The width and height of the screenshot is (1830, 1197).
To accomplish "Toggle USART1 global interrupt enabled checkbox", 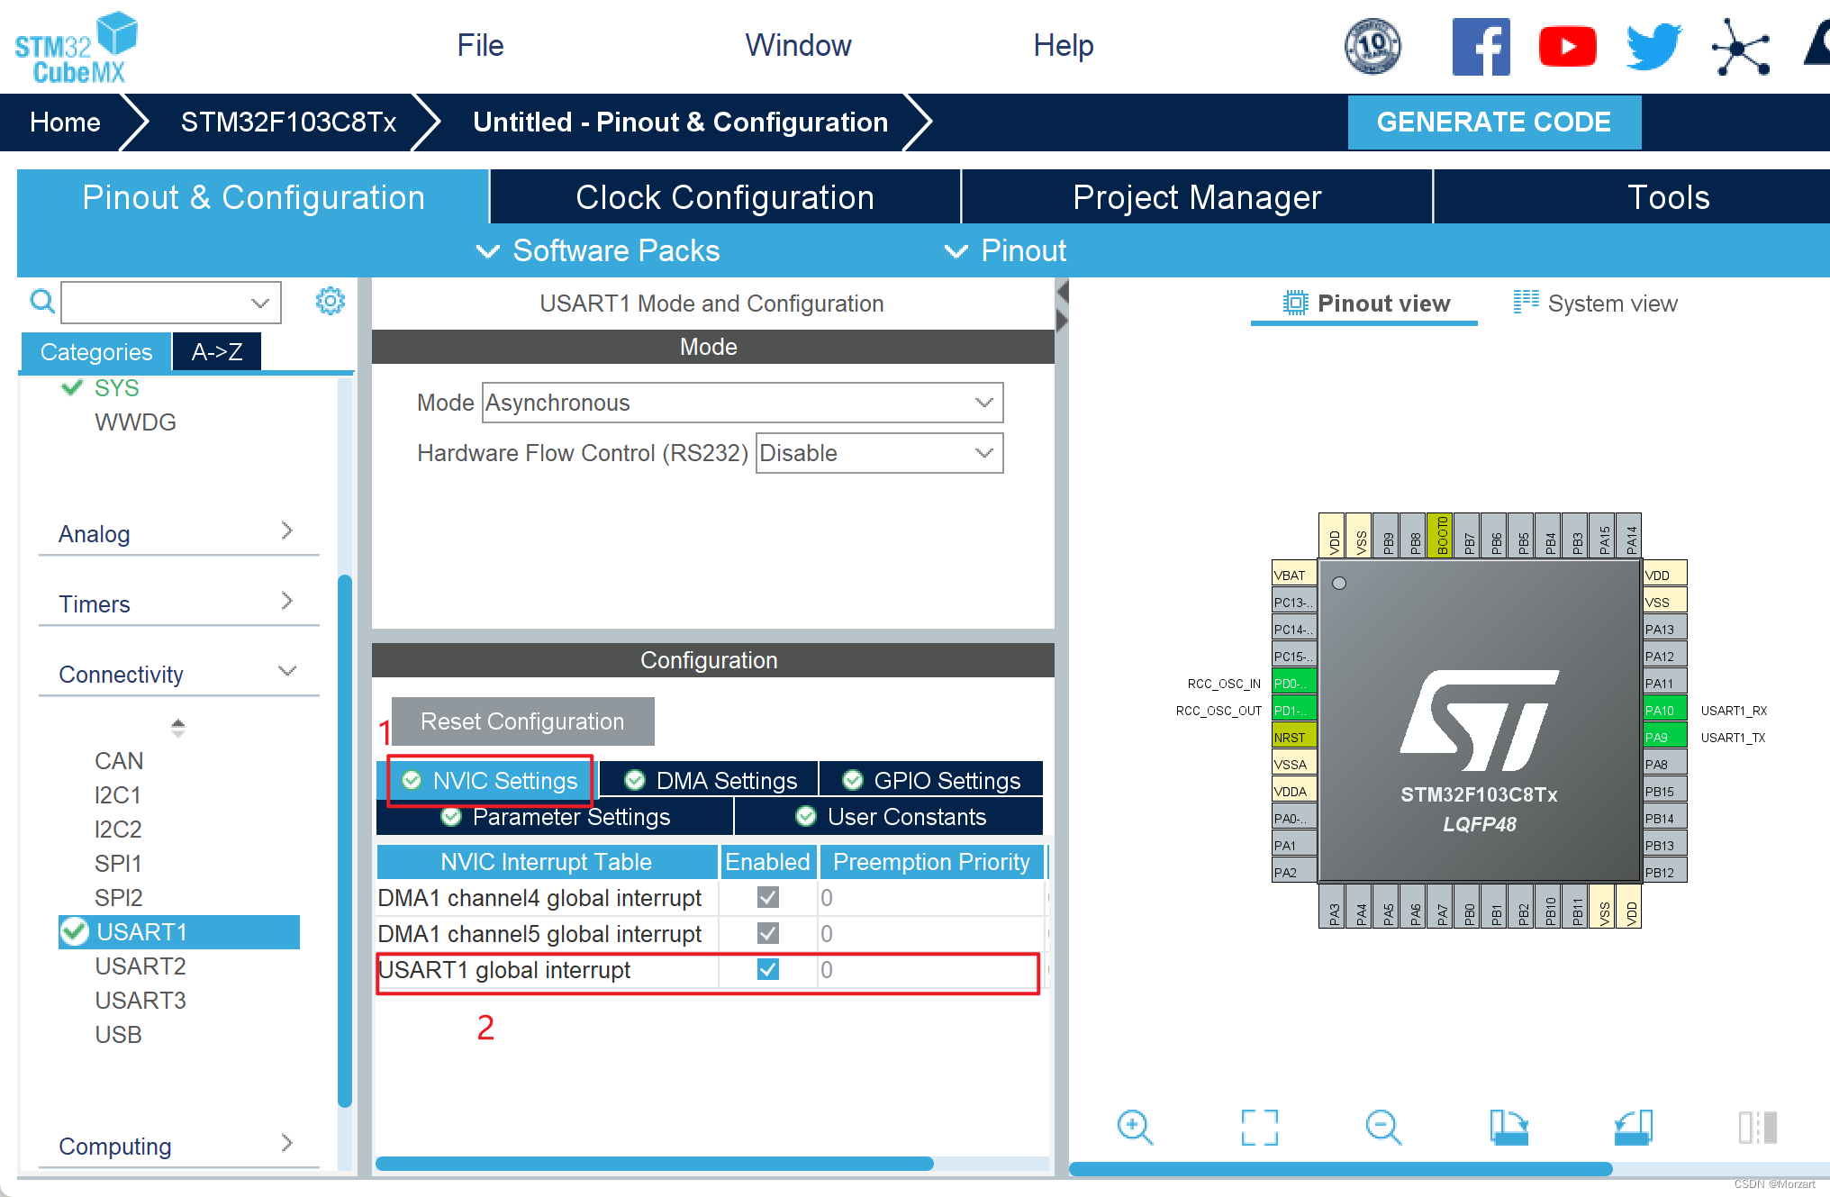I will click(x=768, y=969).
